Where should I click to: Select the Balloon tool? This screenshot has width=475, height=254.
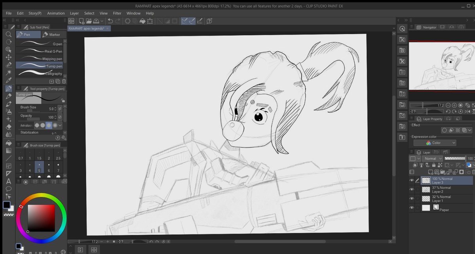click(x=8, y=188)
